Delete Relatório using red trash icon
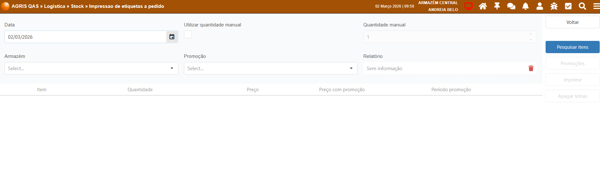The height and width of the screenshot is (178, 600). click(531, 68)
